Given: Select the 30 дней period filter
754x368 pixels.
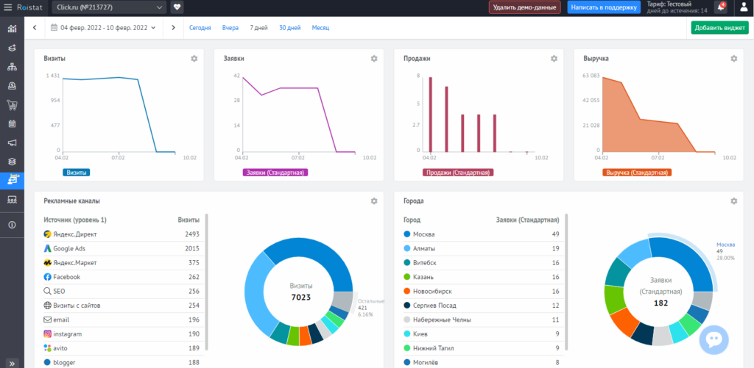Looking at the screenshot, I should (289, 28).
